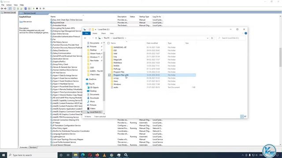Click the Type here to search taskbar box
Screen dimensions: 282x158
[32, 155]
